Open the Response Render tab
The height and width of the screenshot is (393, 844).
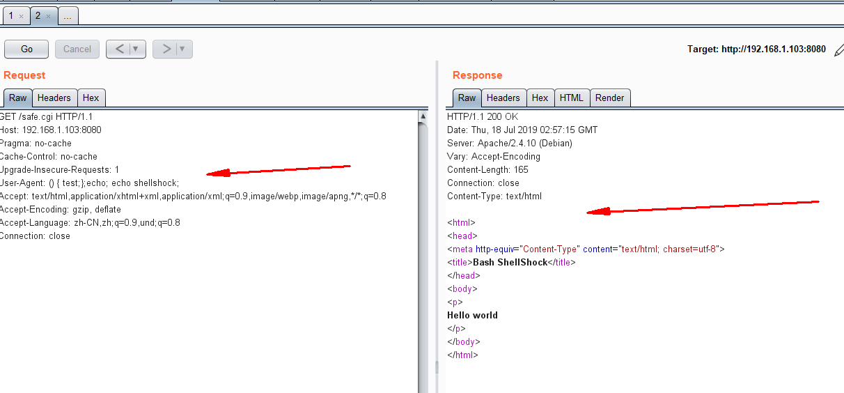coord(610,98)
